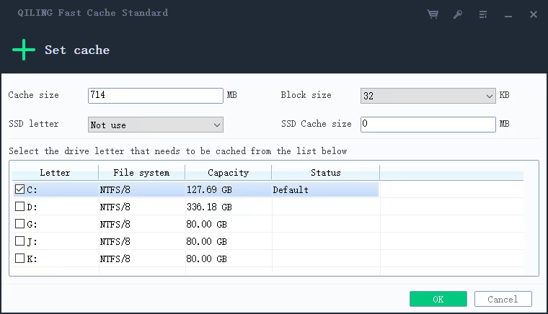The width and height of the screenshot is (548, 314).
Task: Click the green plus Set cache icon
Action: pyautogui.click(x=24, y=50)
